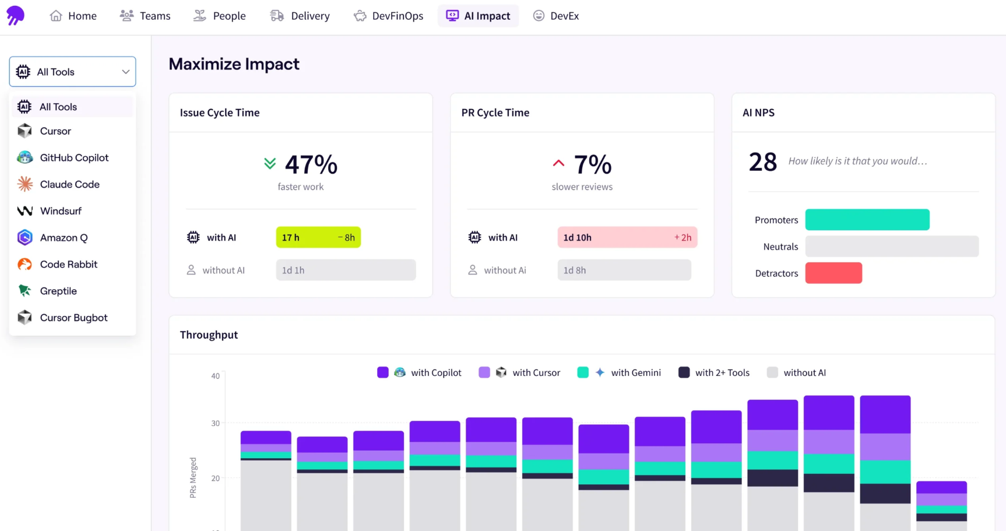Click the Greptile green icon
The width and height of the screenshot is (1006, 531).
click(25, 291)
